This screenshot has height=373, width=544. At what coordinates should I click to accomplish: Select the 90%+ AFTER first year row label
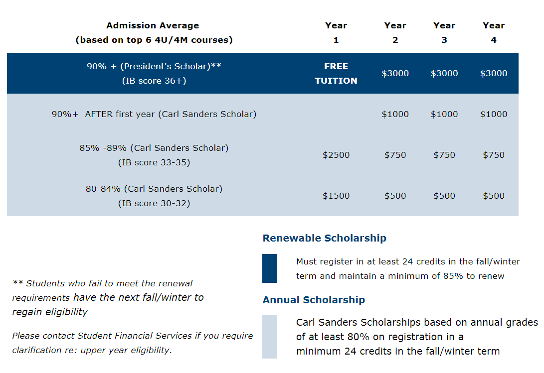coord(154,114)
